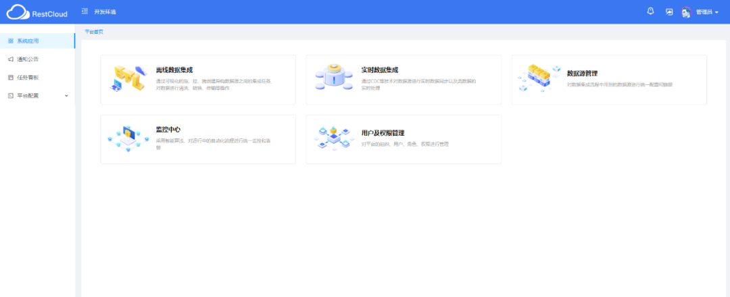Click the 用户及权限管理 network icon
The image size is (730, 297).
[x=334, y=138]
